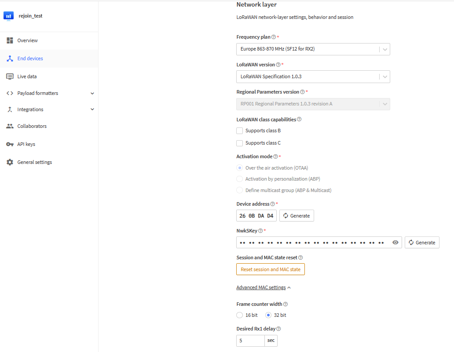
Task: Click the help icon for Desired Rx1 delay
Action: pos(278,329)
